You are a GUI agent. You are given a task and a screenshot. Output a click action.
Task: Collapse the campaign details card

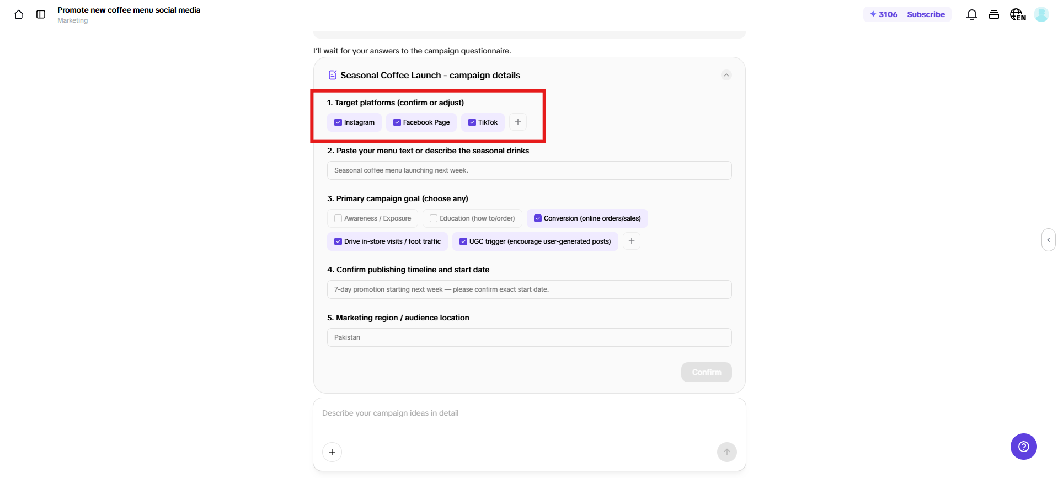click(726, 75)
